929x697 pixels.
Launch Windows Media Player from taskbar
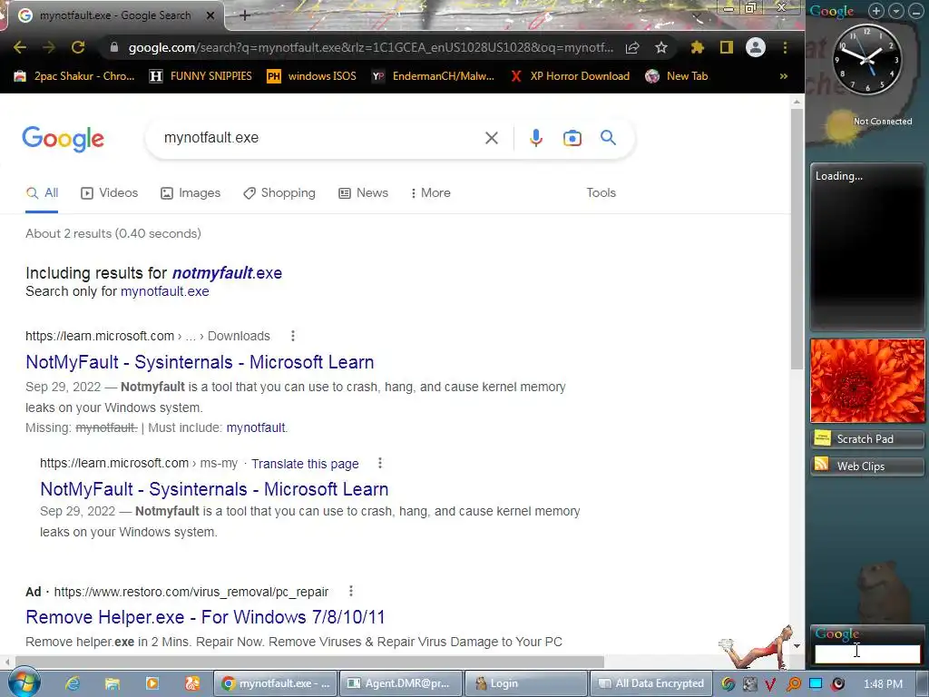tap(152, 683)
